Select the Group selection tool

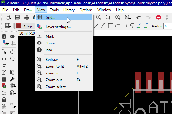(4, 52)
